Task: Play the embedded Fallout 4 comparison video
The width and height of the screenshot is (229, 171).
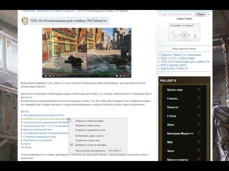Action: coord(46,76)
